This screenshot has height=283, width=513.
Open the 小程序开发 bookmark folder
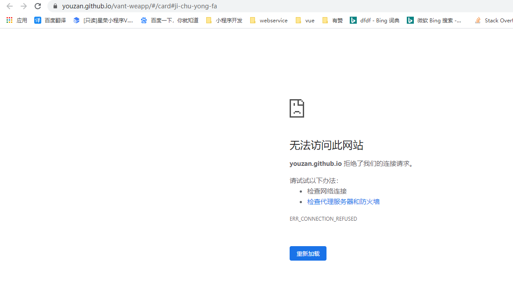click(x=224, y=20)
